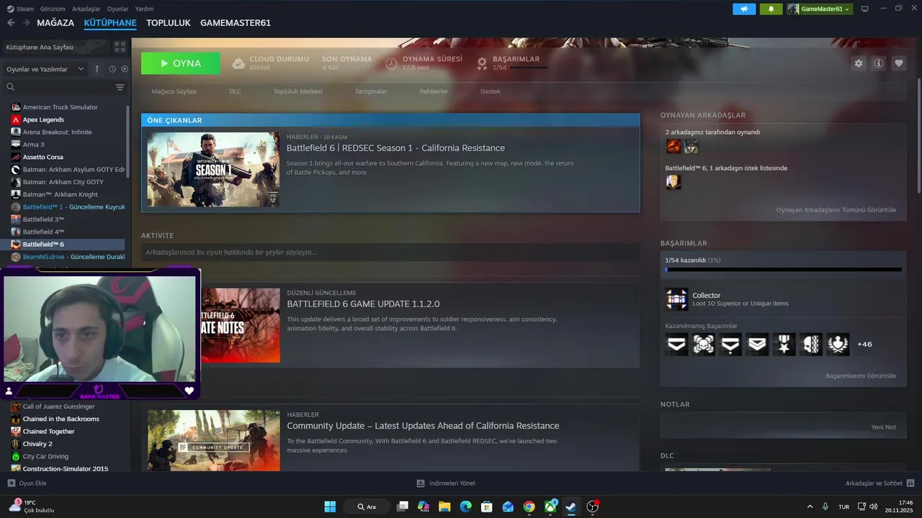Toggle the recent activity clock filter
This screenshot has height=518, width=922.
click(112, 69)
